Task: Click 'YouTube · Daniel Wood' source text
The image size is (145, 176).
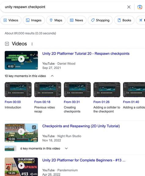Action: (59, 63)
